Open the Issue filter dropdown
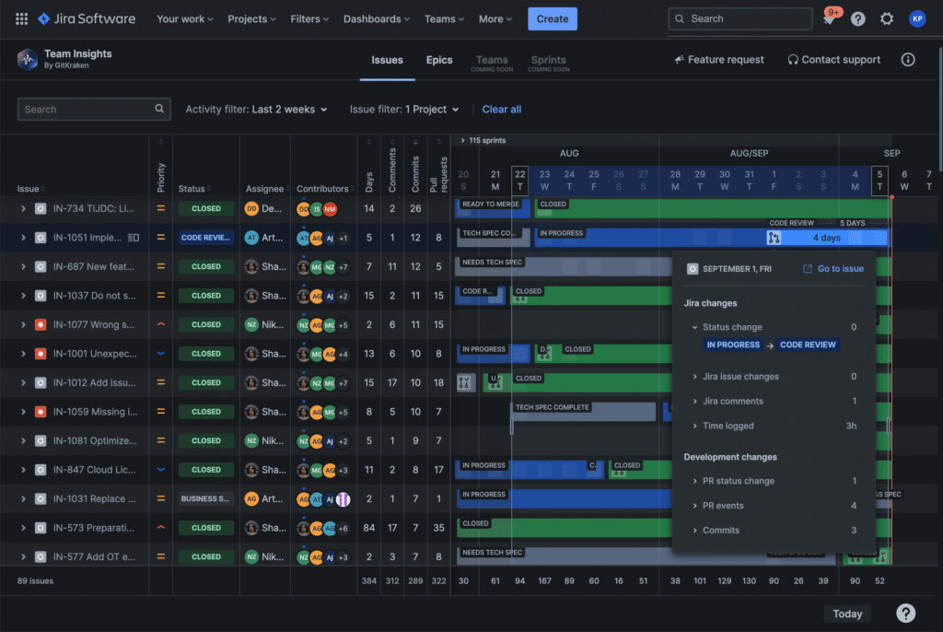Screen dimensions: 943x632 point(404,110)
